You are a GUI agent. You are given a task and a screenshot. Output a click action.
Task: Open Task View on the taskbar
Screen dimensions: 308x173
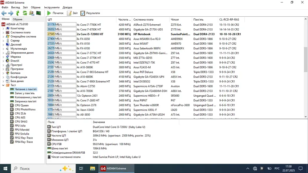[81, 168]
